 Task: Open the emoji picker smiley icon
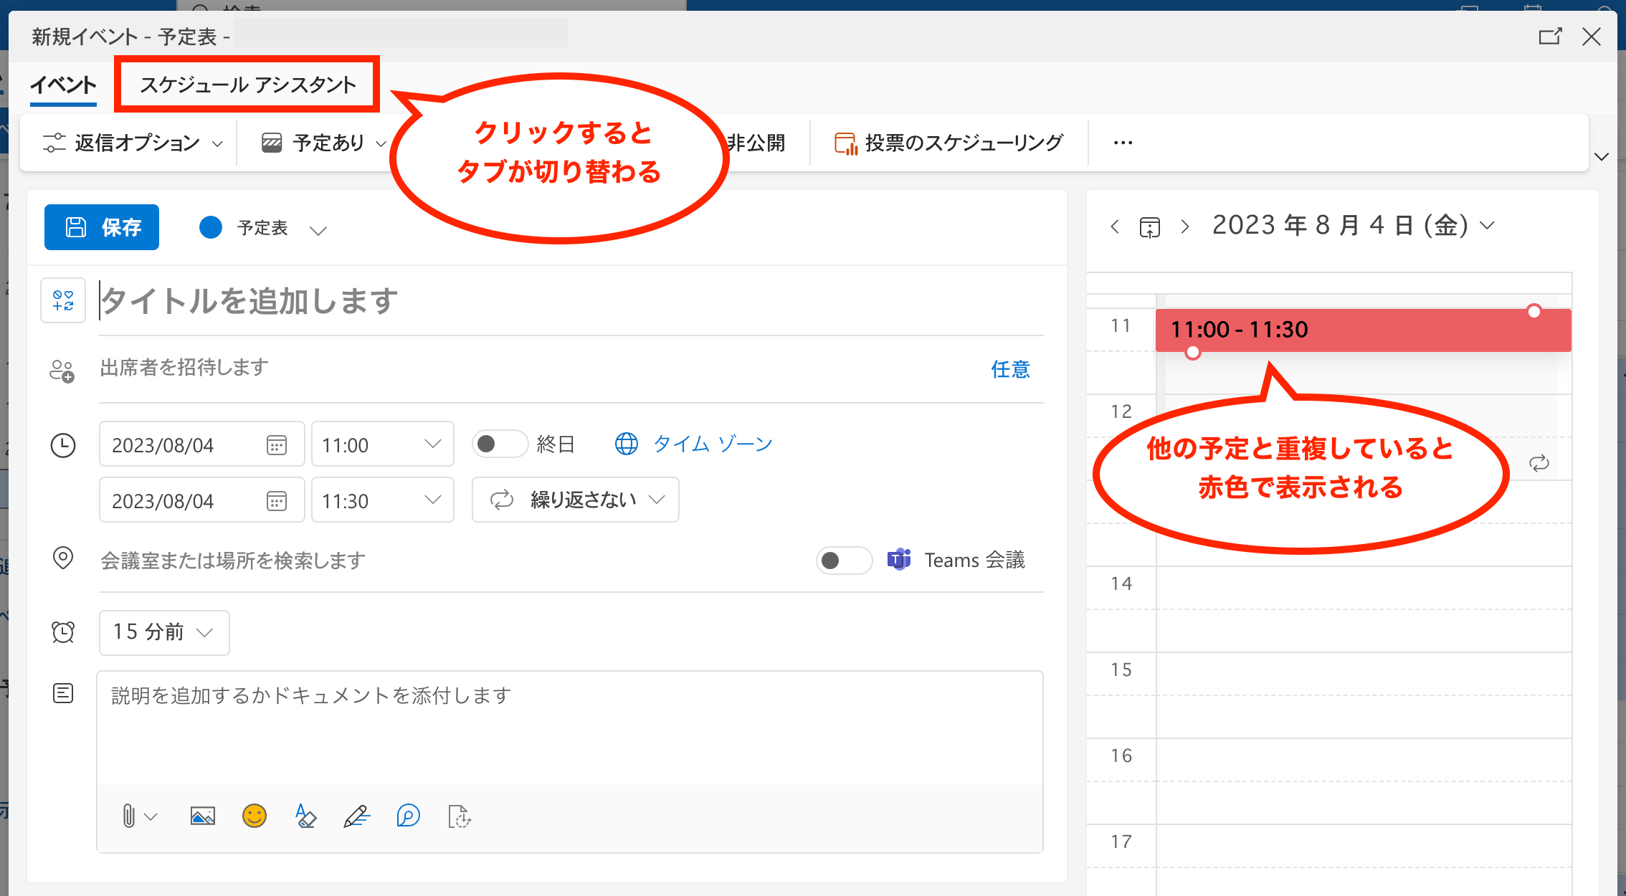(255, 816)
